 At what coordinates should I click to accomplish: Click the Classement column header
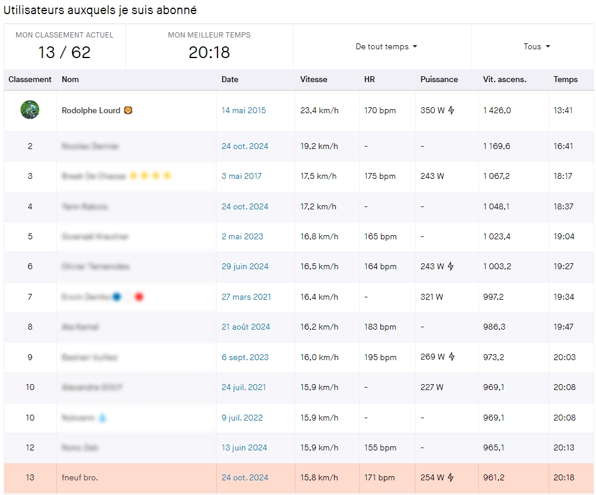pos(30,79)
